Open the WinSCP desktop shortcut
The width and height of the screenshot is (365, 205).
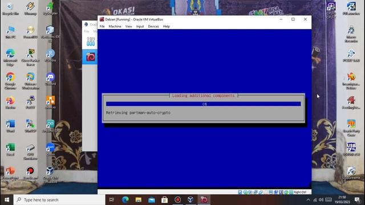[x=30, y=126]
